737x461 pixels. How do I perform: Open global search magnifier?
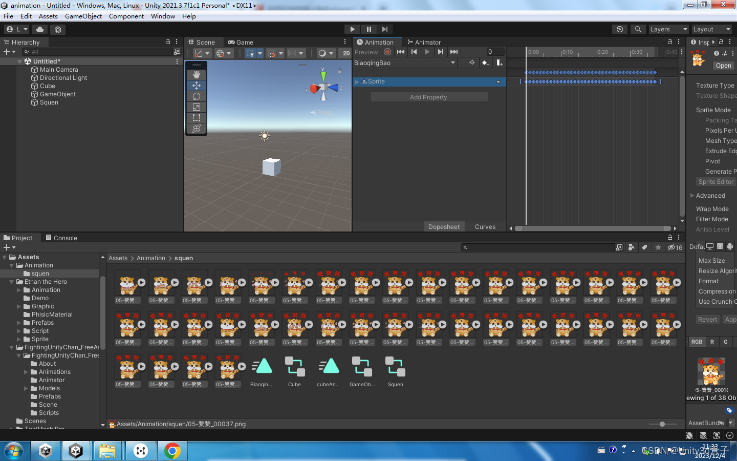638,29
